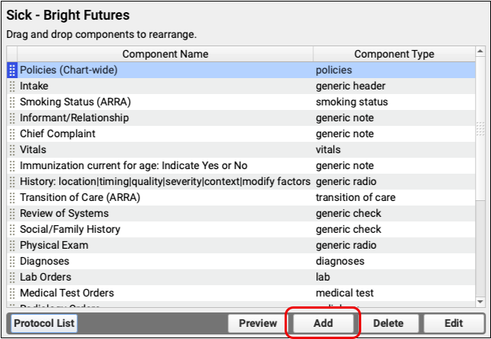Click the vertical scrollbar thumb
This screenshot has width=491, height=339.
pyautogui.click(x=480, y=129)
